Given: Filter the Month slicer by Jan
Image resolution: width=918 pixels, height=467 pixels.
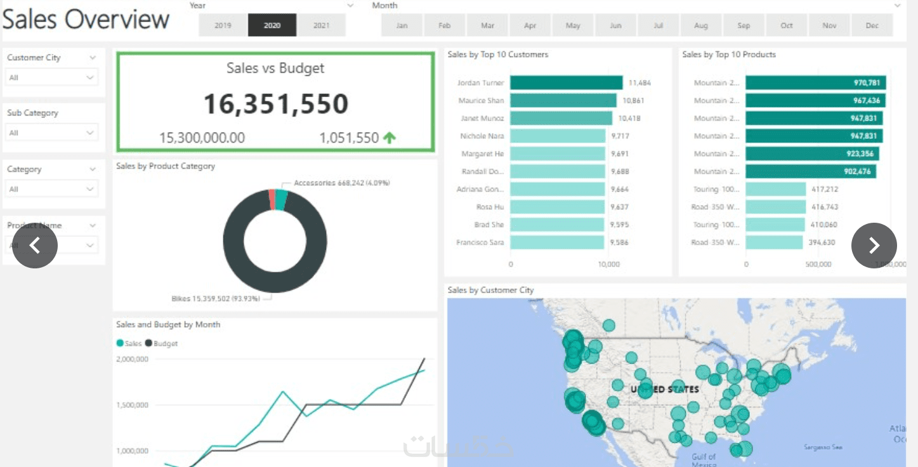Looking at the screenshot, I should point(402,25).
